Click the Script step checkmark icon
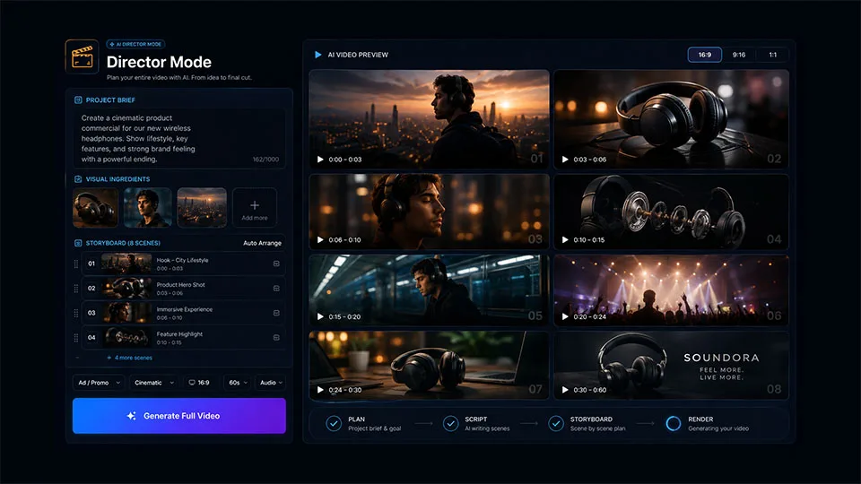 450,424
